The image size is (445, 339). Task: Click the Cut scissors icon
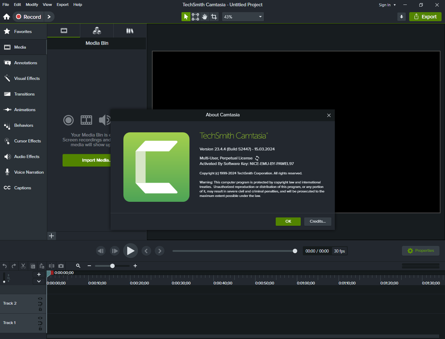(23, 266)
